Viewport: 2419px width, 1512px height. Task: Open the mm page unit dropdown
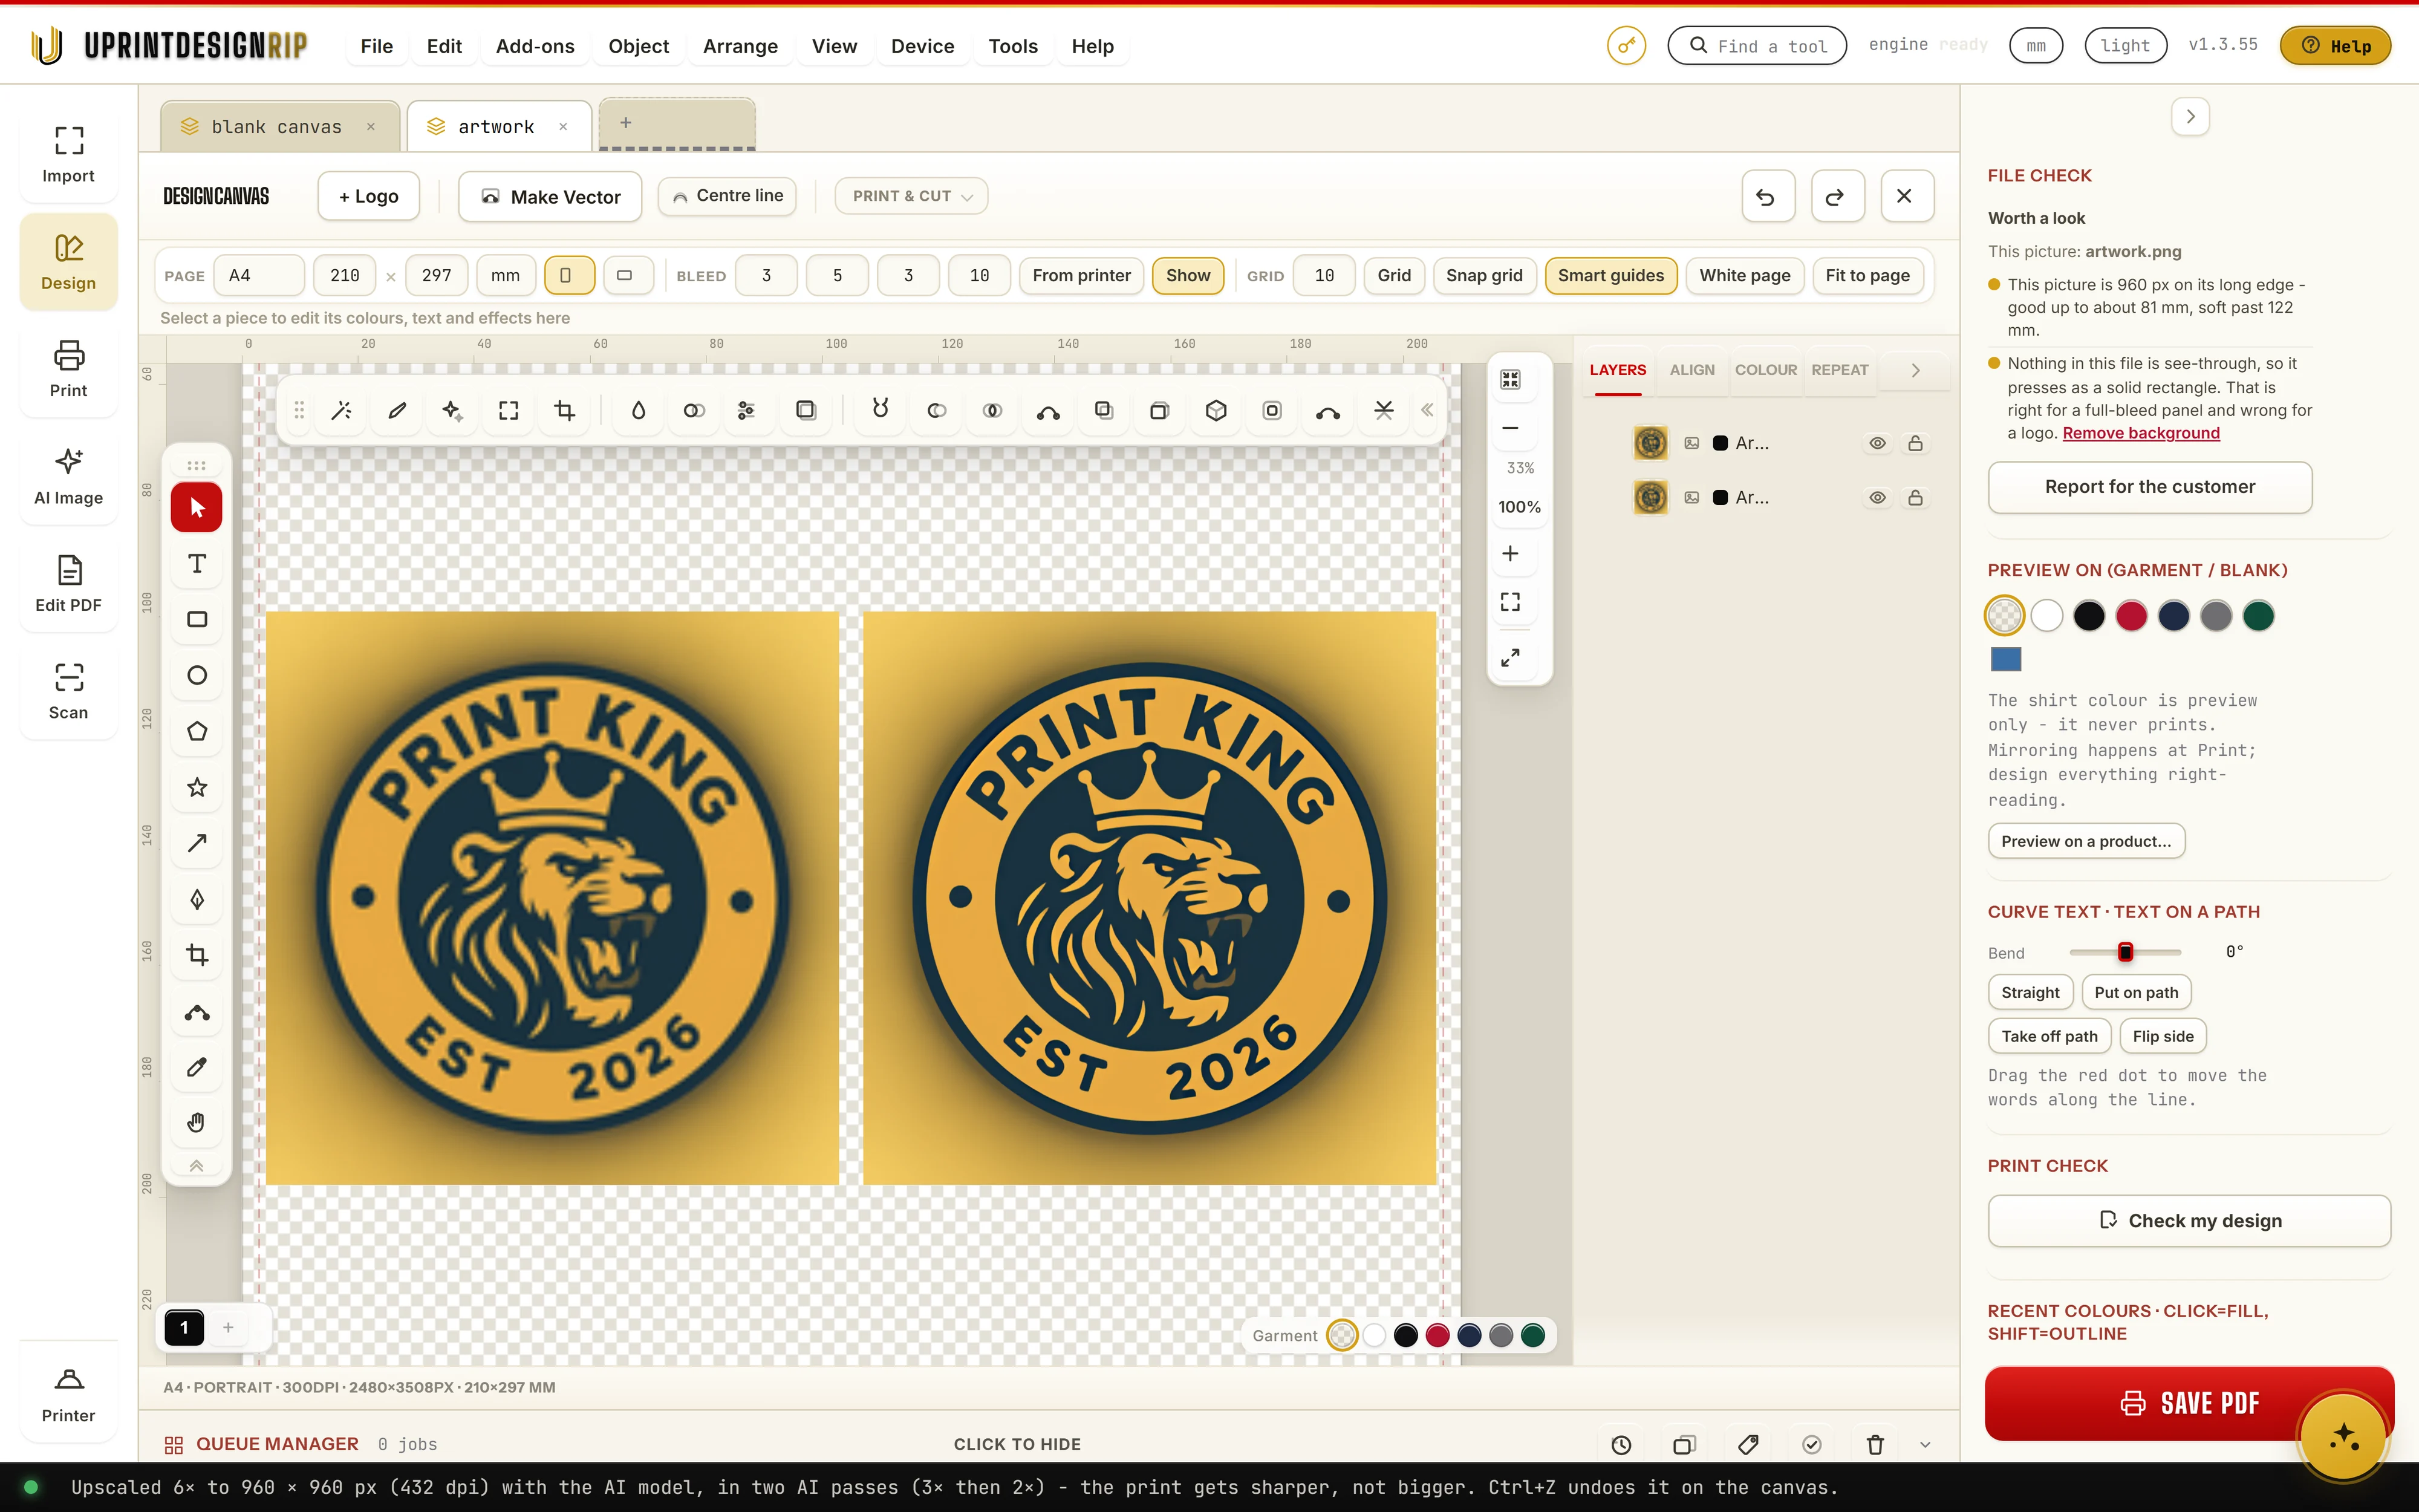(x=506, y=276)
